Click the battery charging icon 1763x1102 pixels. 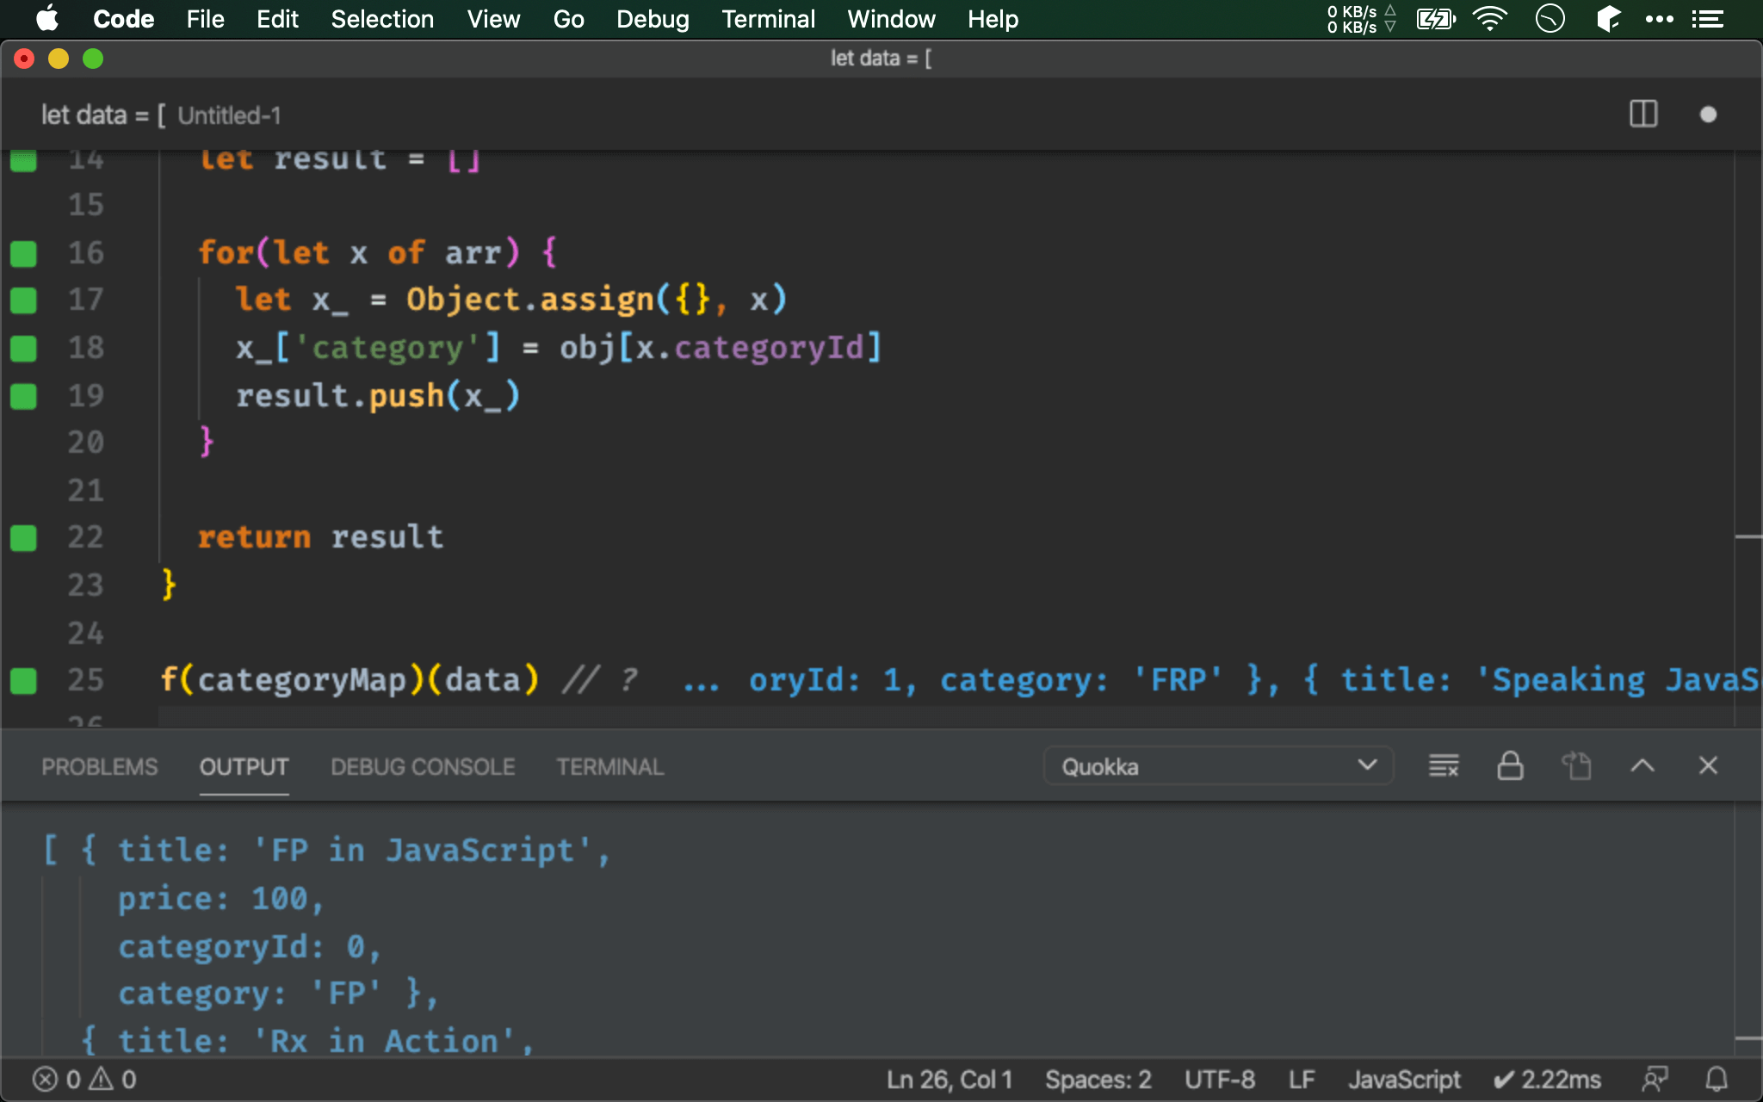[x=1436, y=19]
